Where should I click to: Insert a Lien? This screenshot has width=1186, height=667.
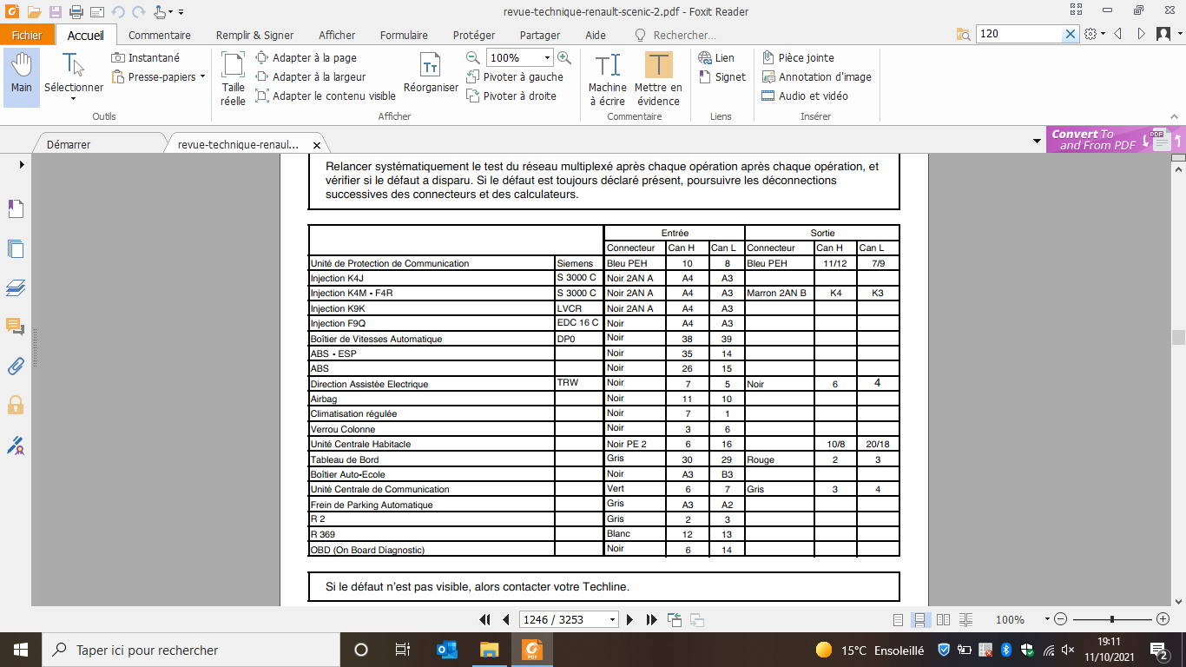pyautogui.click(x=716, y=57)
